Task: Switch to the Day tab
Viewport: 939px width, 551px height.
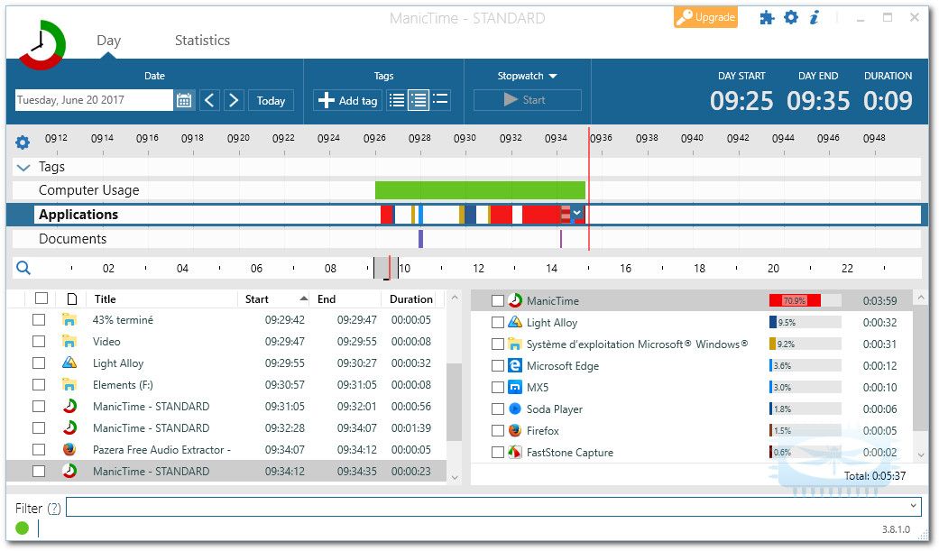Action: [x=108, y=40]
